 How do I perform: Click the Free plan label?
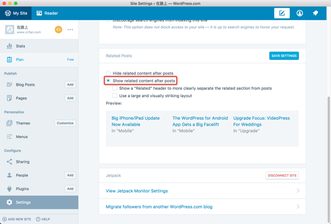click(70, 60)
